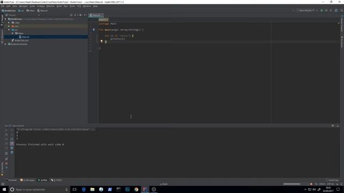344x193 pixels.
Task: Open File Explorer from taskbar
Action: tap(92, 189)
